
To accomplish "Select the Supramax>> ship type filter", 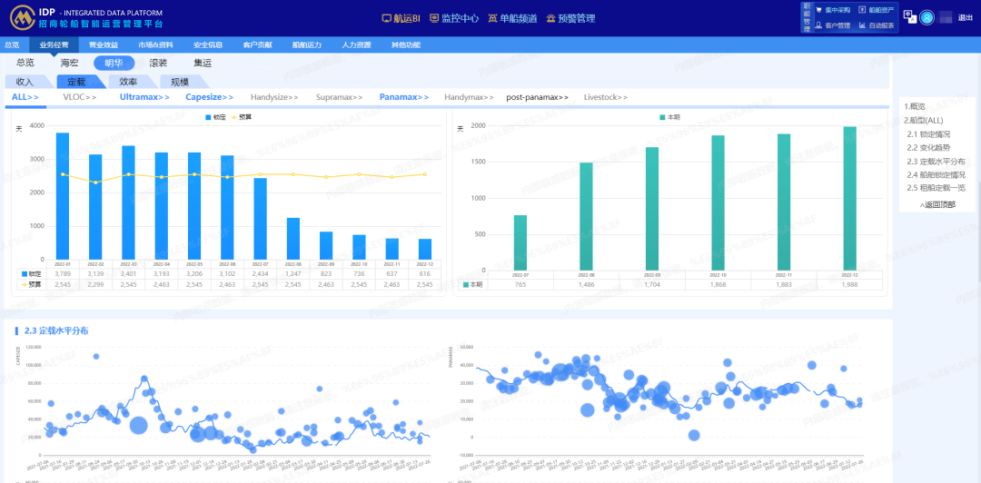I will coord(340,97).
